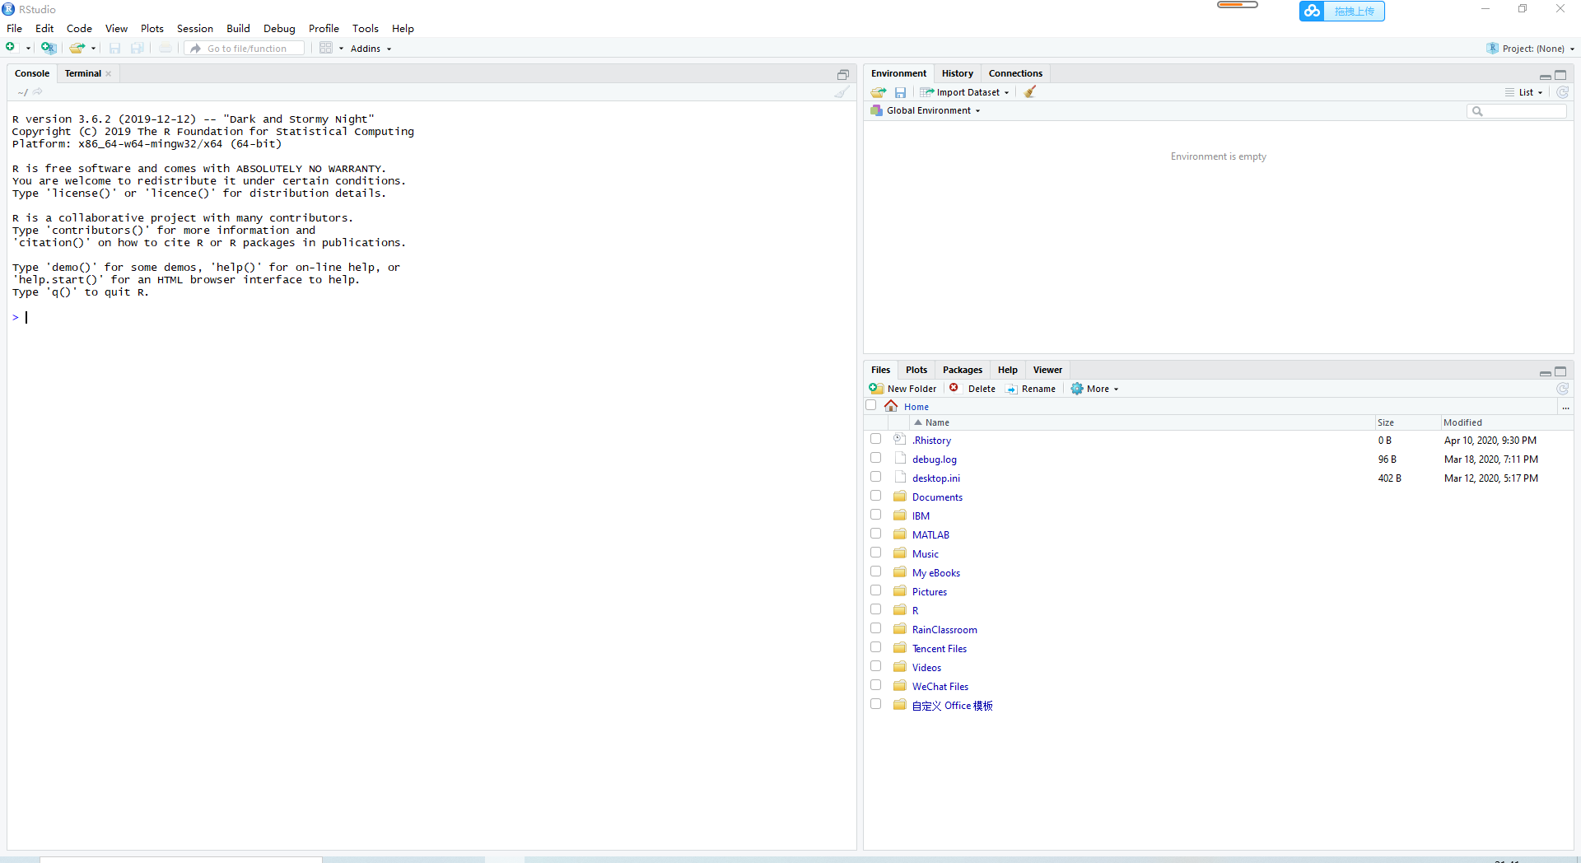The image size is (1581, 863).
Task: Open the Addins dropdown
Action: click(x=371, y=49)
